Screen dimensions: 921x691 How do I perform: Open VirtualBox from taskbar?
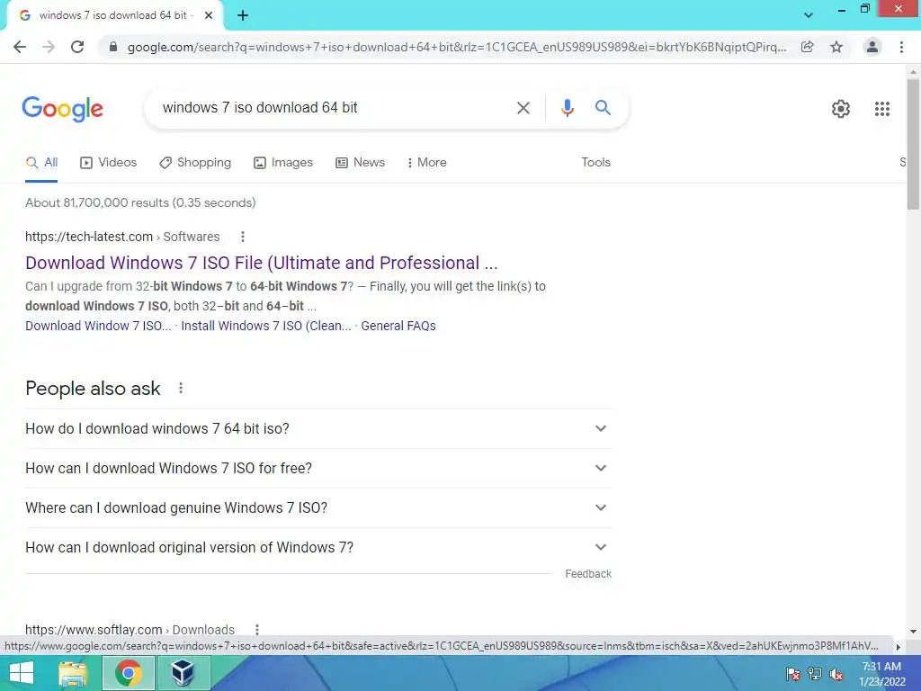click(x=183, y=673)
